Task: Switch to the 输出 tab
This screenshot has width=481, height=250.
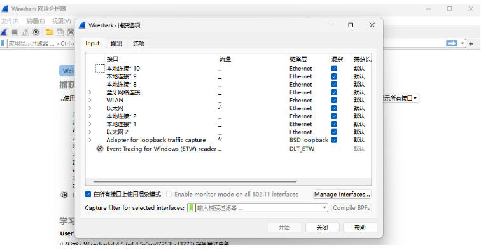Action: point(116,43)
